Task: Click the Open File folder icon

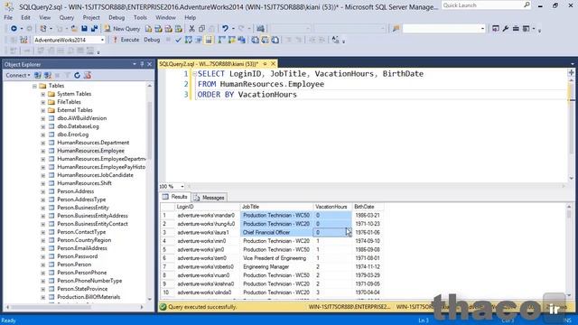Action: [x=74, y=28]
